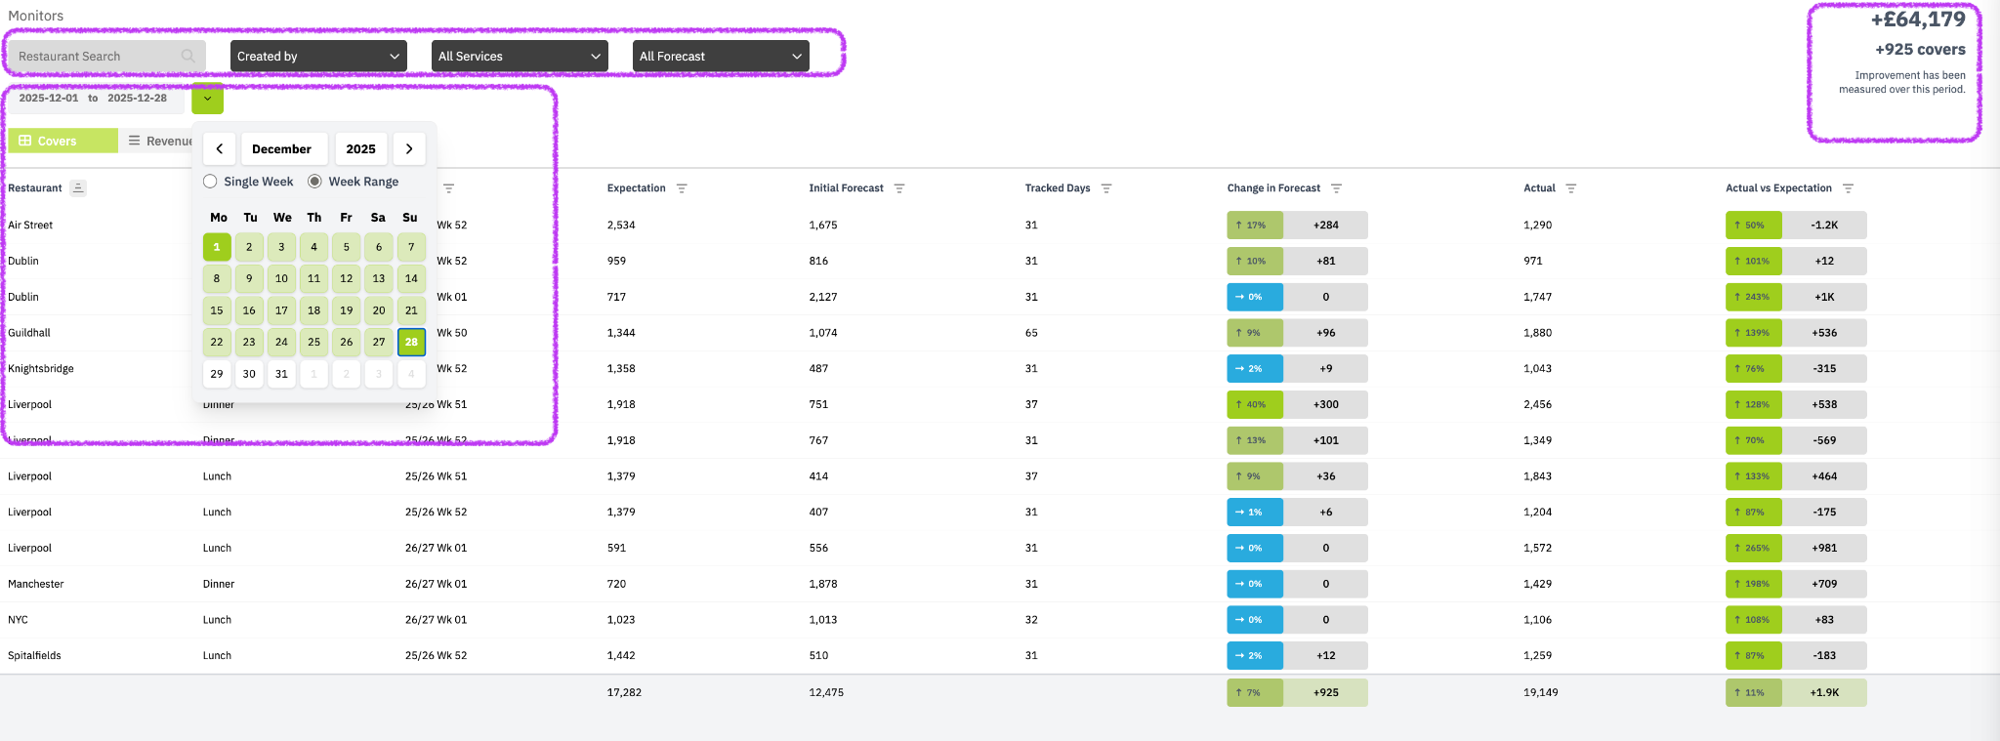Screen dimensions: 2000x741
Task: Switch to the Covers tab
Action: pyautogui.click(x=62, y=142)
